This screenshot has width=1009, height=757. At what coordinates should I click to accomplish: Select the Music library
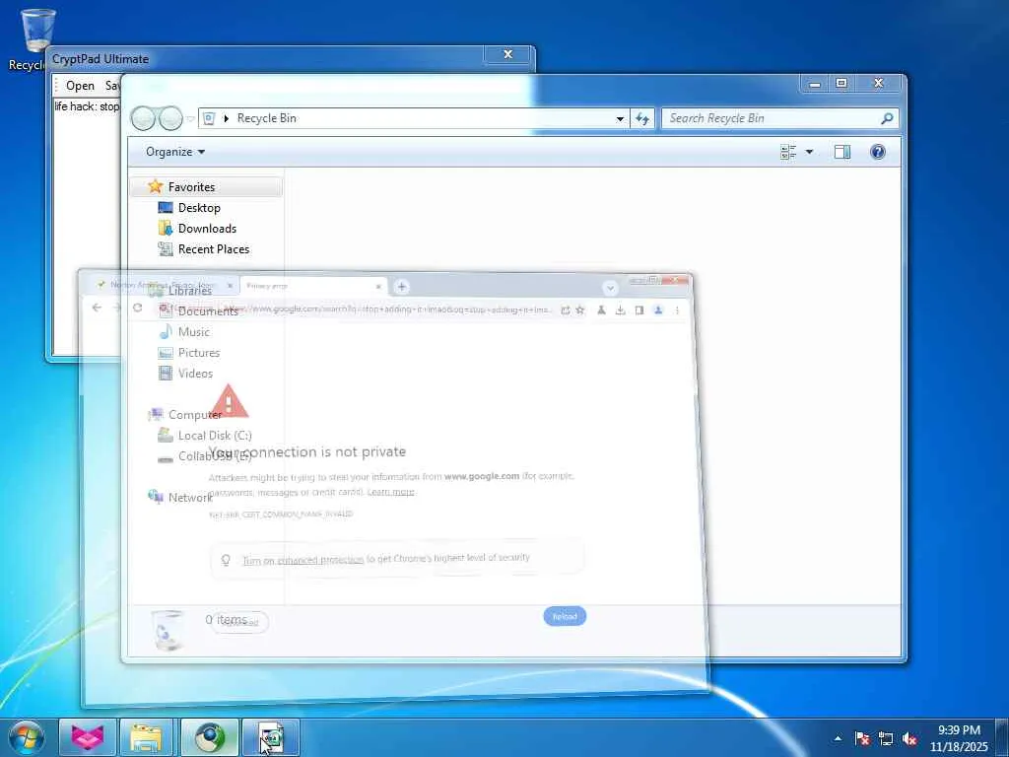pyautogui.click(x=193, y=332)
